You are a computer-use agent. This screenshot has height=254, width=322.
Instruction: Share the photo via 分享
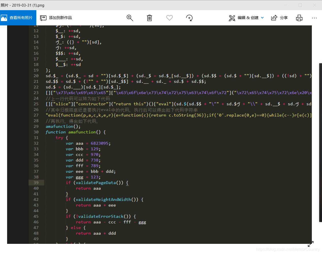click(279, 18)
